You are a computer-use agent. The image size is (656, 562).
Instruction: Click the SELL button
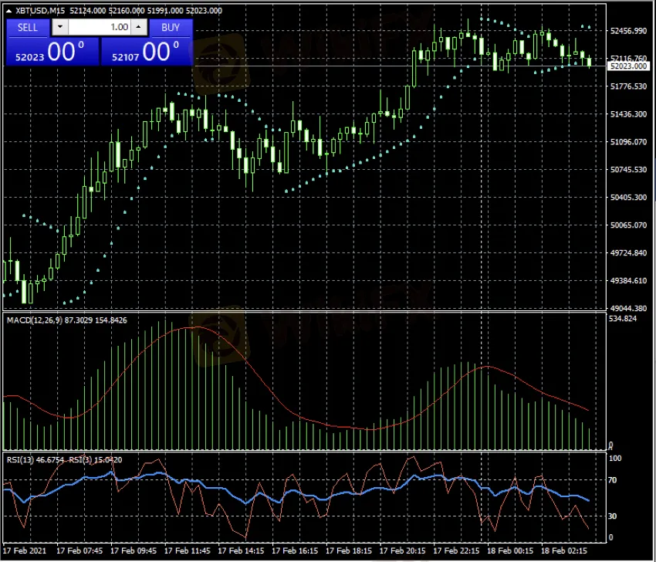pyautogui.click(x=28, y=28)
